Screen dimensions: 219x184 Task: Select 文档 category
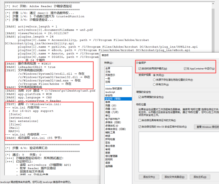tap(108, 72)
